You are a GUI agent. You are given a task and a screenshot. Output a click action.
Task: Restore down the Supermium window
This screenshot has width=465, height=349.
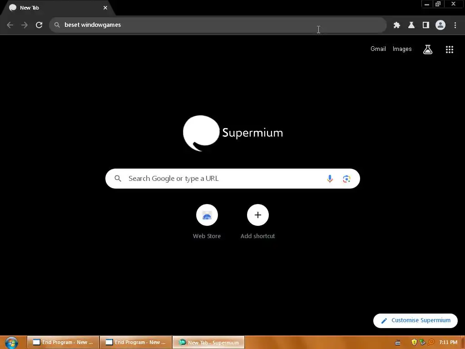click(x=438, y=4)
